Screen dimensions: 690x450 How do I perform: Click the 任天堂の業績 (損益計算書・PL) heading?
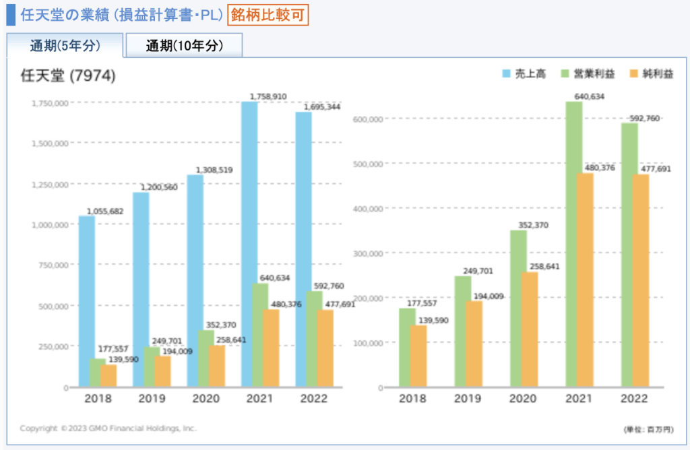[x=122, y=15]
